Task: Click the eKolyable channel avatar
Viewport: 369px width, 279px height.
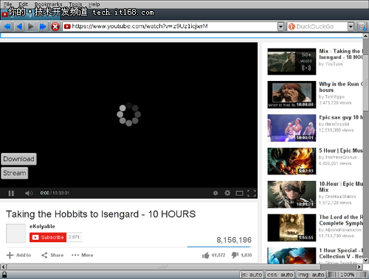Action: [15, 233]
